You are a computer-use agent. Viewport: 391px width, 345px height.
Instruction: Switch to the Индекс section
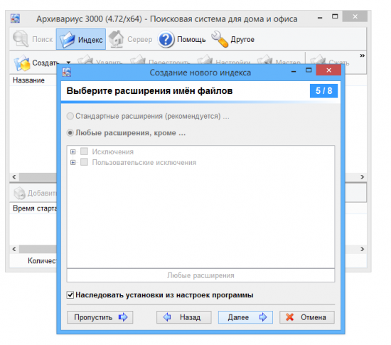(81, 39)
